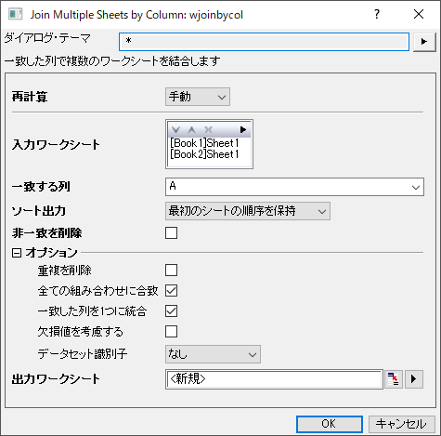Toggle 非一致を削除 checkbox
The image size is (441, 436).
tap(171, 232)
